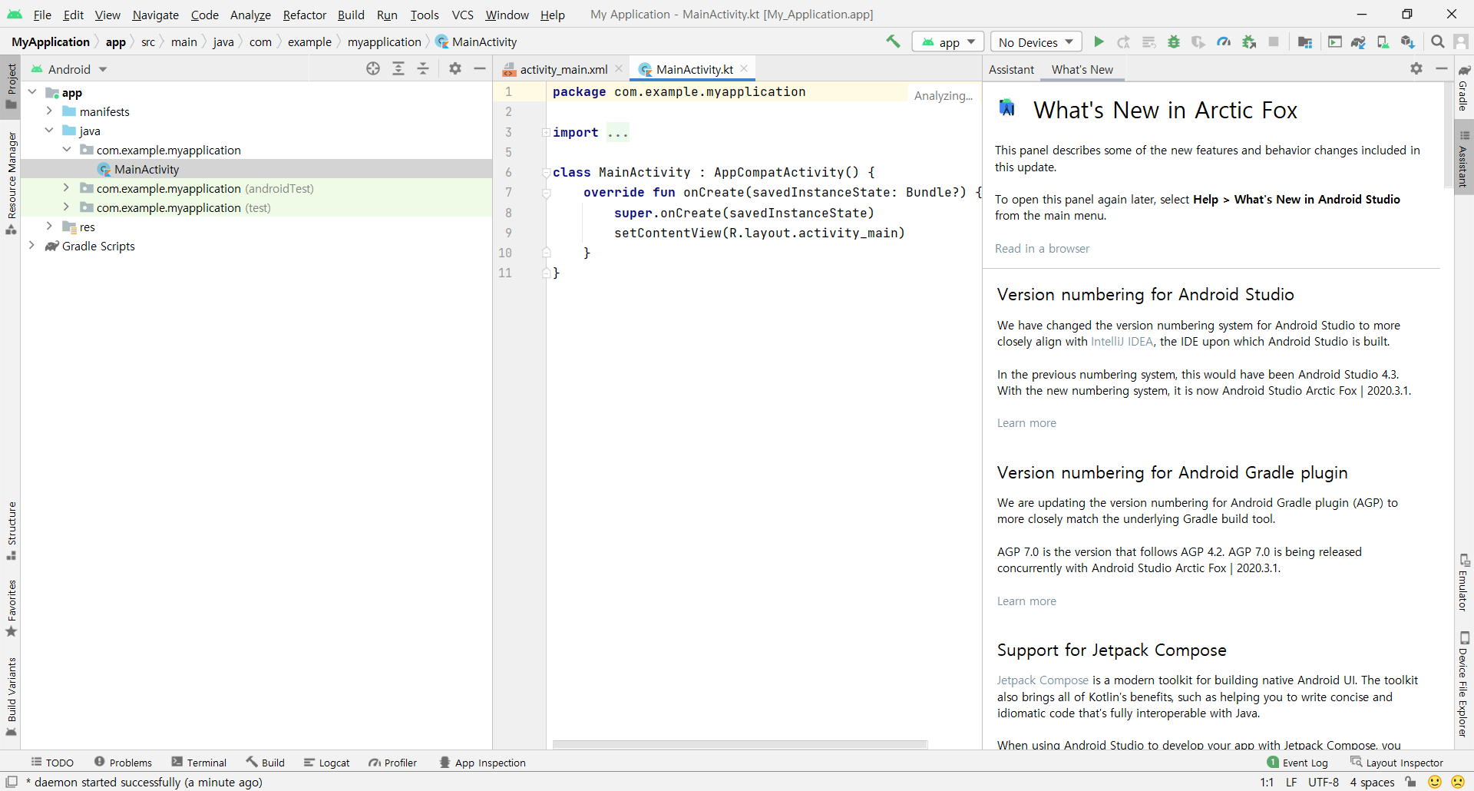Click the Make Project hammer icon

click(x=893, y=41)
